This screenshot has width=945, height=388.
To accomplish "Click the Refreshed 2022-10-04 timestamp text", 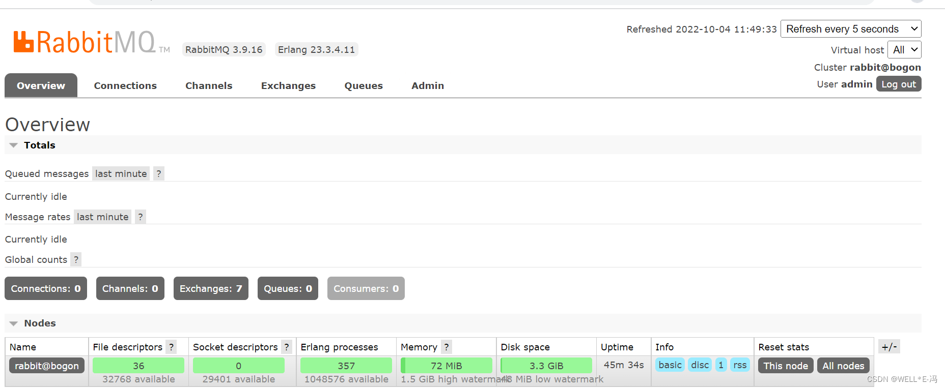I will coord(702,29).
